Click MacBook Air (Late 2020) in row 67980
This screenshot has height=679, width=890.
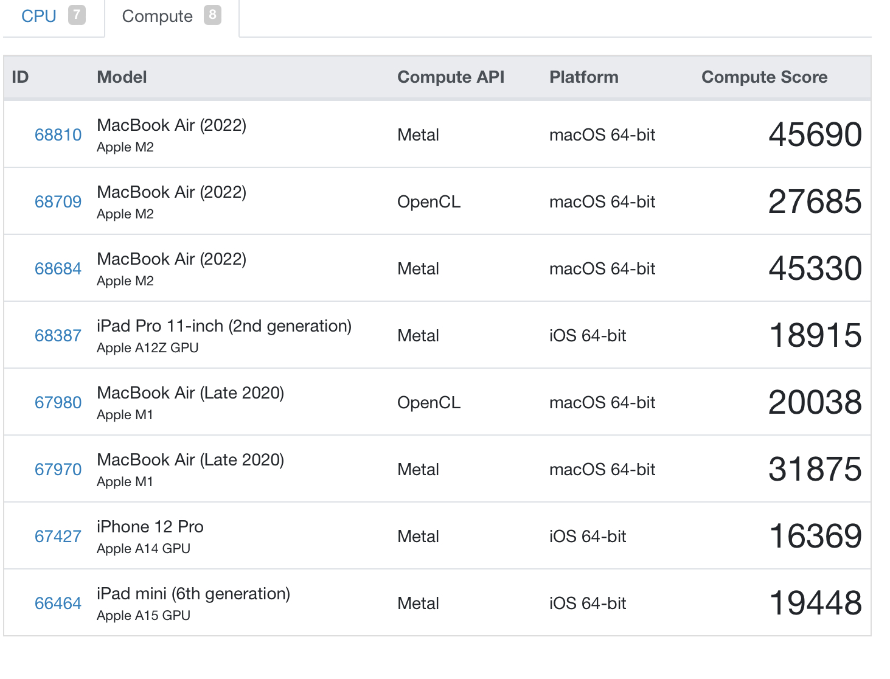click(x=190, y=393)
